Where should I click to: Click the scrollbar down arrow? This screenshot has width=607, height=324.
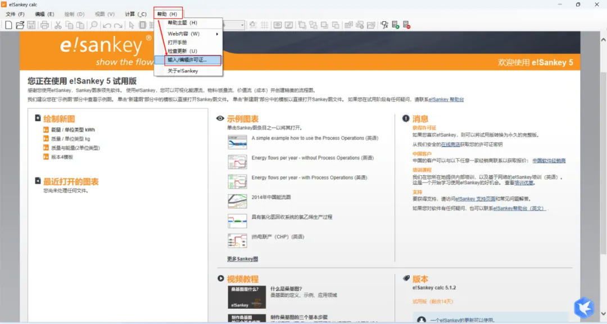point(603,313)
